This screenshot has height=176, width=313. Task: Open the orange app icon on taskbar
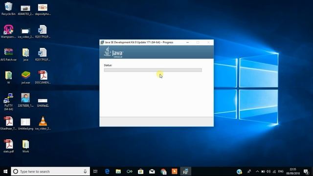(175, 172)
